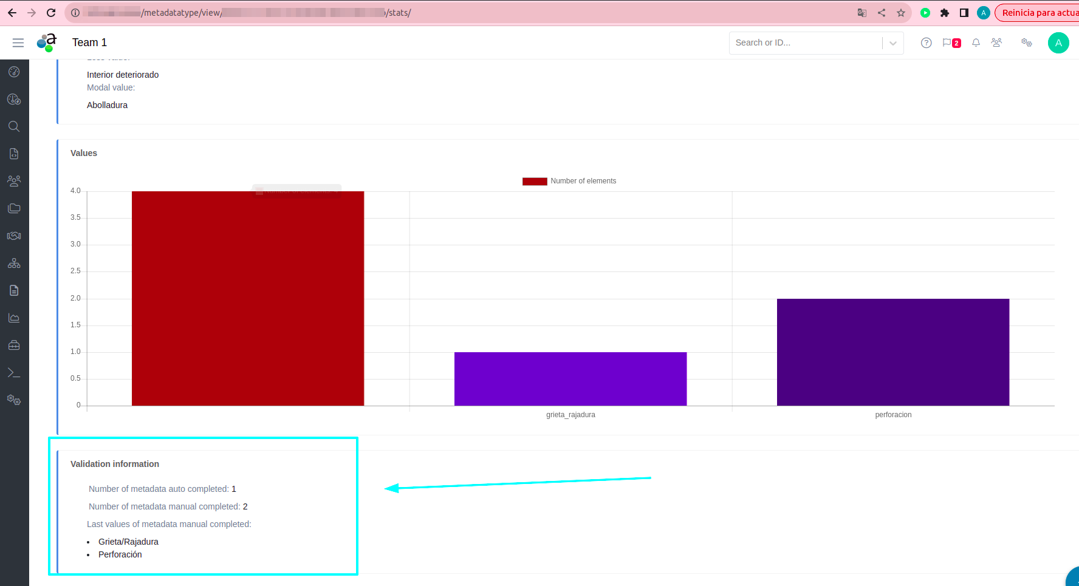Focus the 'Search or ID...' input field
Viewport: 1079px width, 586px height.
point(805,43)
